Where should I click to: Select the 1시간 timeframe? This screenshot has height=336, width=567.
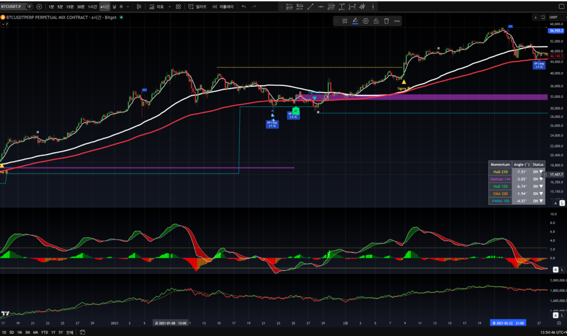pos(92,6)
